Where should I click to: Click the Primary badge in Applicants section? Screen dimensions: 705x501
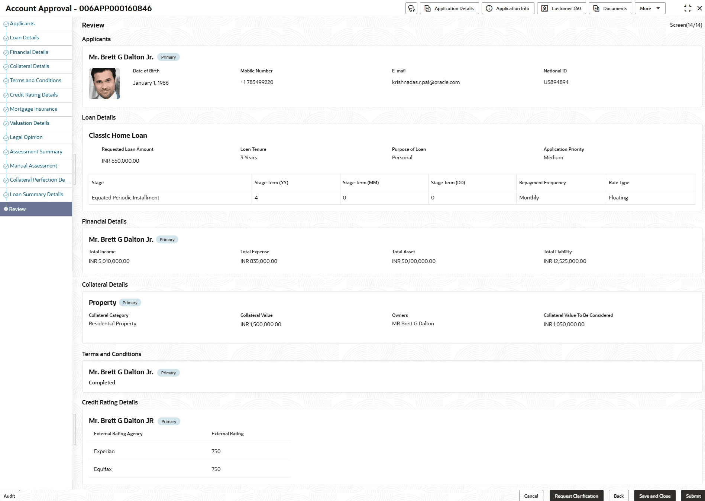(168, 57)
